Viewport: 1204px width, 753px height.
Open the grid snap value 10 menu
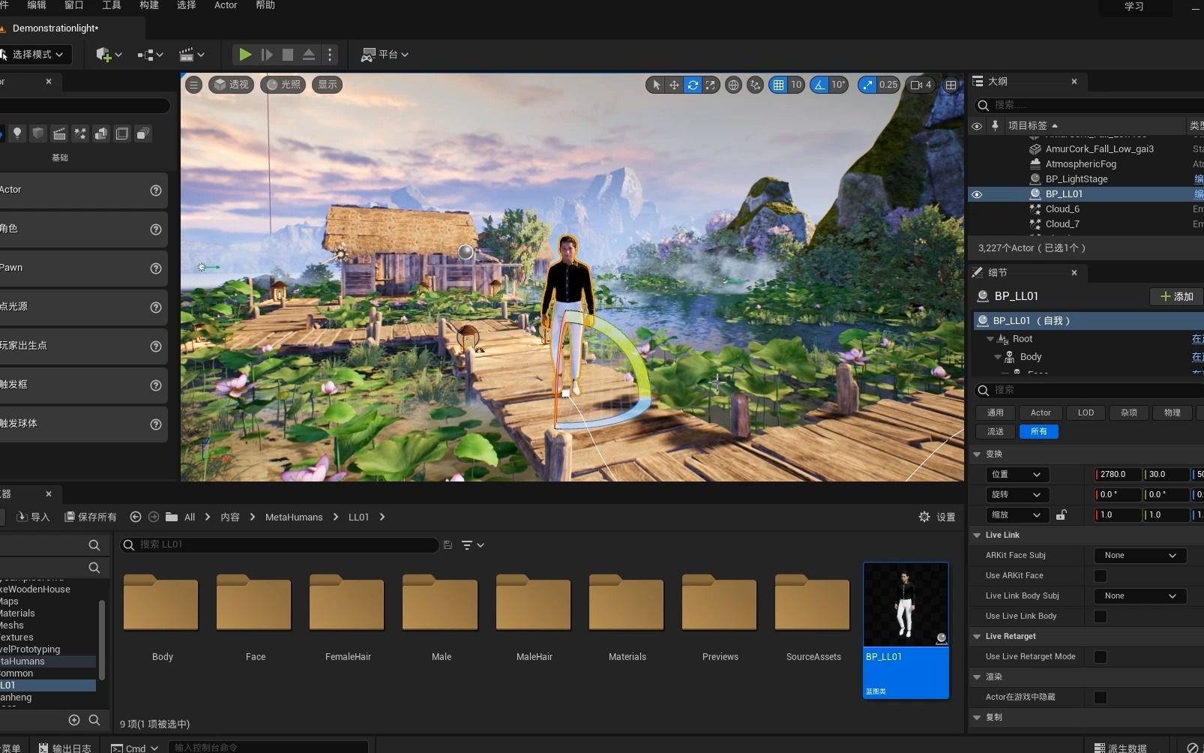point(796,85)
